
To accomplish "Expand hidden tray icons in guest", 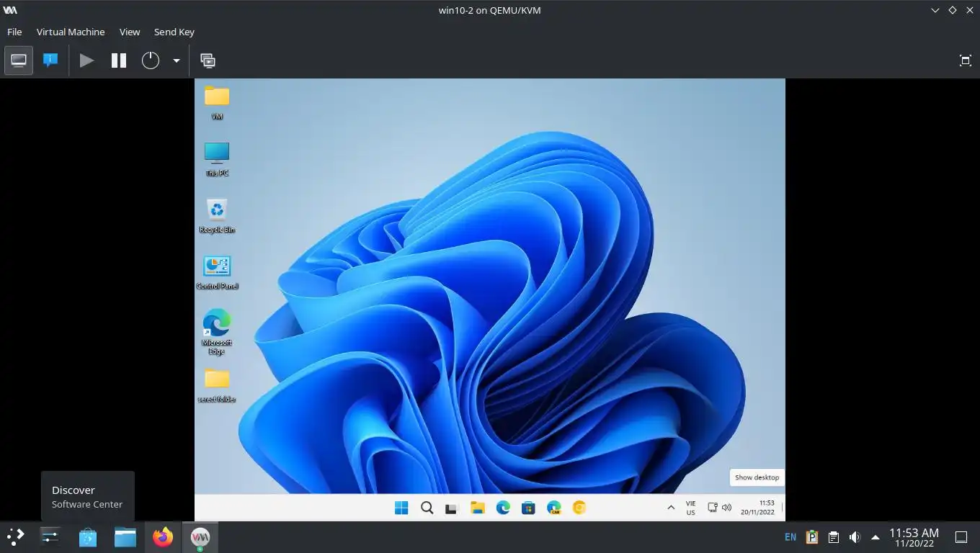I will tap(671, 508).
